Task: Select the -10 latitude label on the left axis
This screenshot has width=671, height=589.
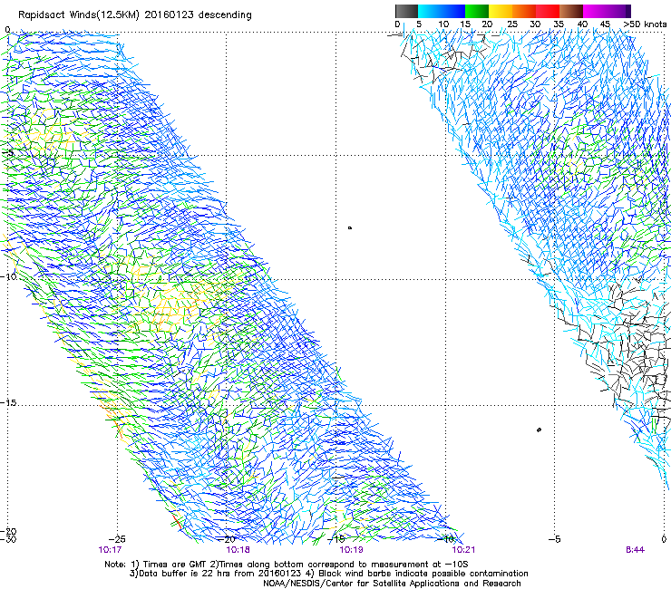Action: click(x=8, y=276)
